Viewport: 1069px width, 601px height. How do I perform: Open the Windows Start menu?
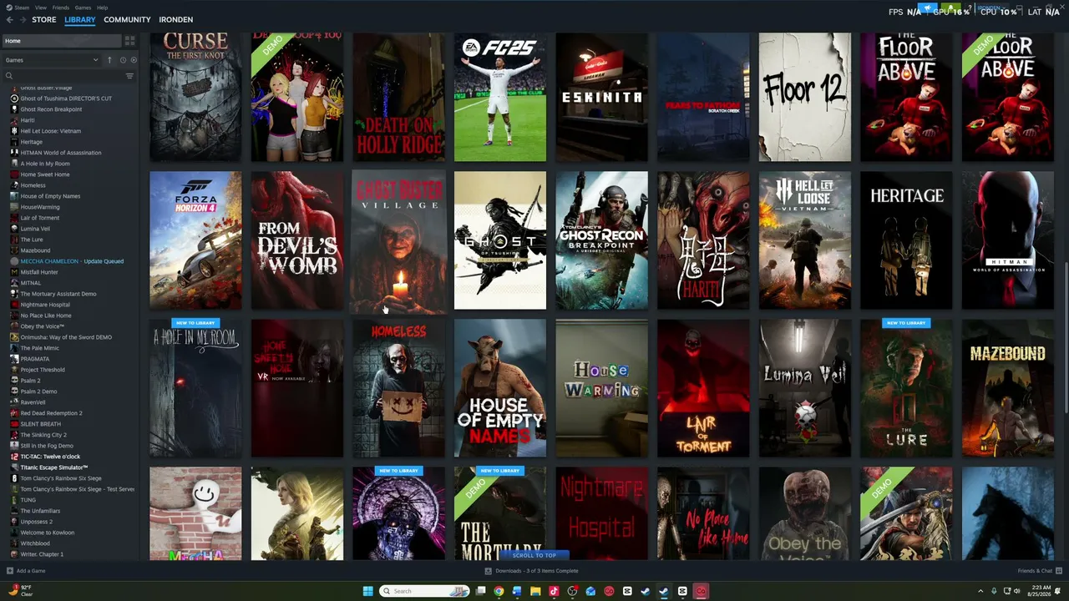[367, 591]
